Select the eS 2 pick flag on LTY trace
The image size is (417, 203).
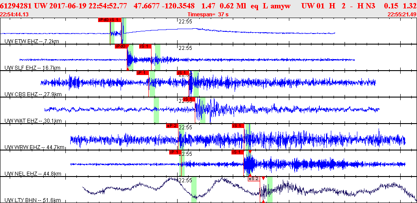pos(254,179)
